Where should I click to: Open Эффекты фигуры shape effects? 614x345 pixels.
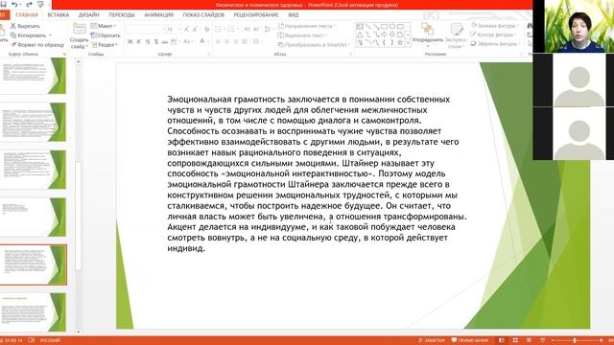point(495,43)
